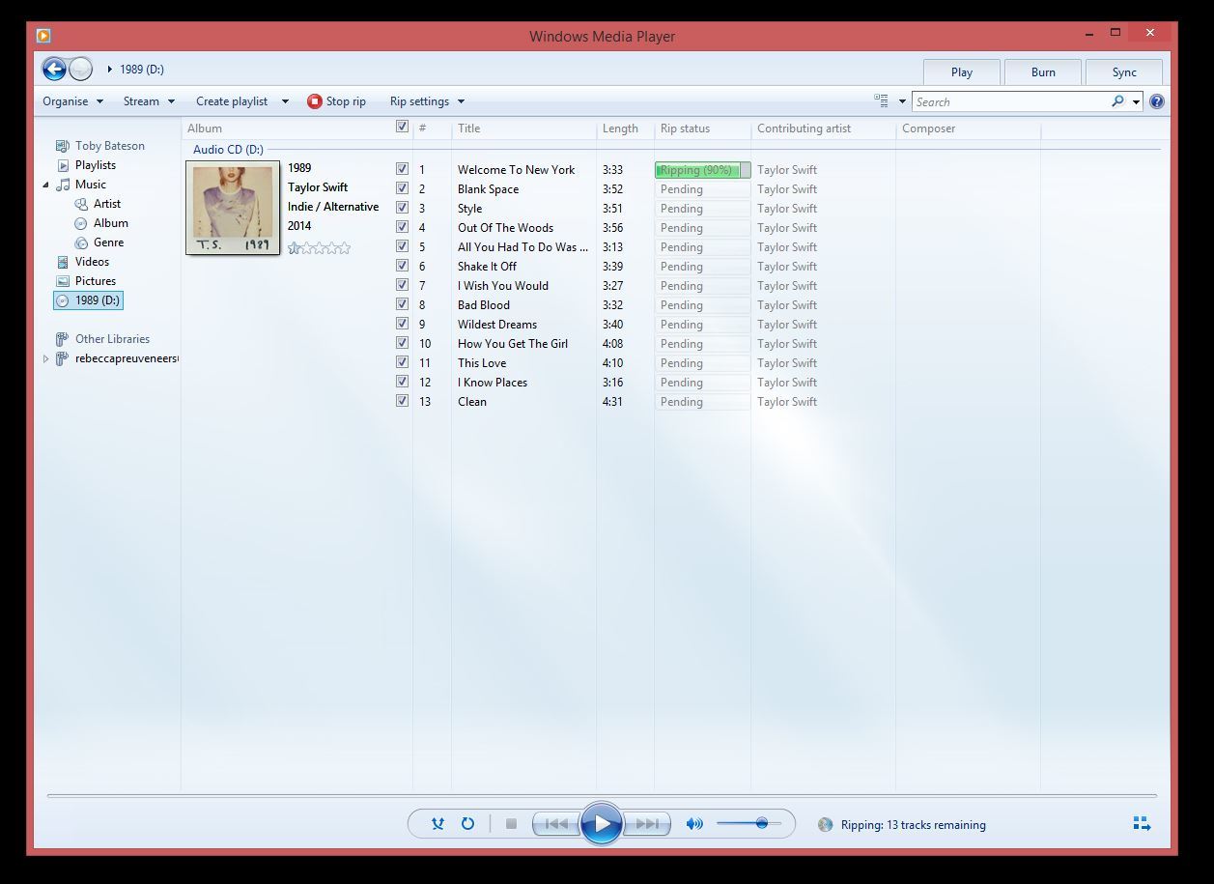Viewport: 1214px width, 884px height.
Task: Uncheck Welcome To New York track
Action: tap(402, 169)
